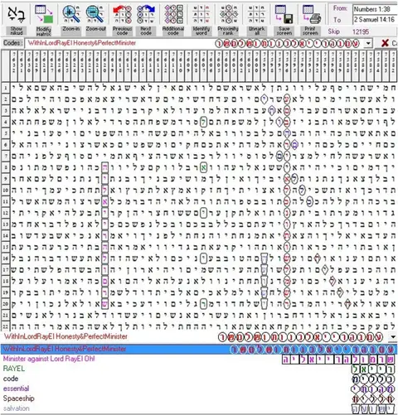The width and height of the screenshot is (398, 415).
Task: Click matrix row number 8 header
Action: 6,167
